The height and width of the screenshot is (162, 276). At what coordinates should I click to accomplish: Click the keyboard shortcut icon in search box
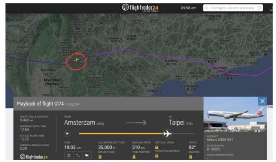point(259,8)
